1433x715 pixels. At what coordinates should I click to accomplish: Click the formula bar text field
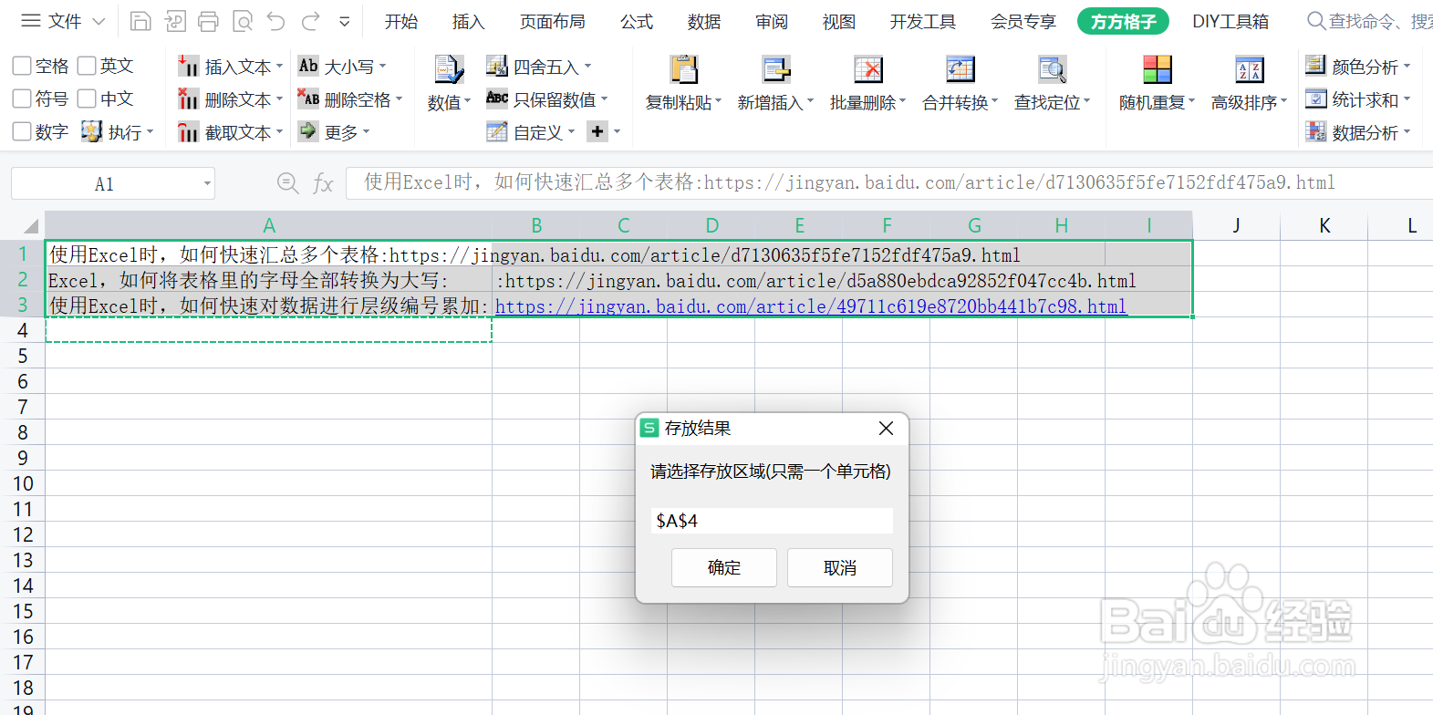tap(889, 183)
